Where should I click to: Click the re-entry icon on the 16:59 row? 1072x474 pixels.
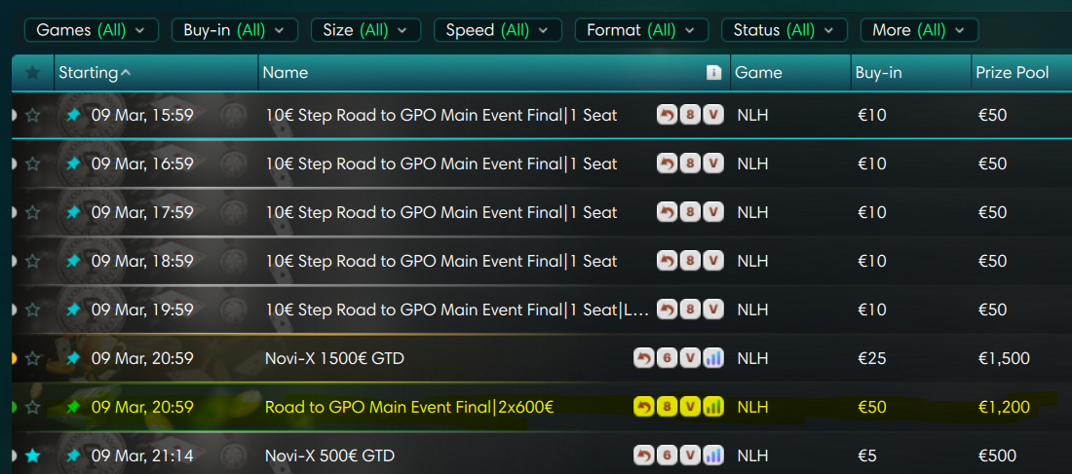coord(667,164)
